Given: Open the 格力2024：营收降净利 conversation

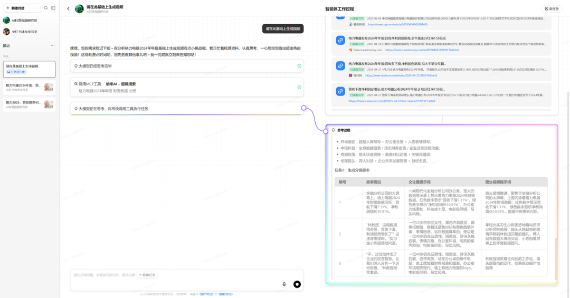Looking at the screenshot, I should pos(30,104).
